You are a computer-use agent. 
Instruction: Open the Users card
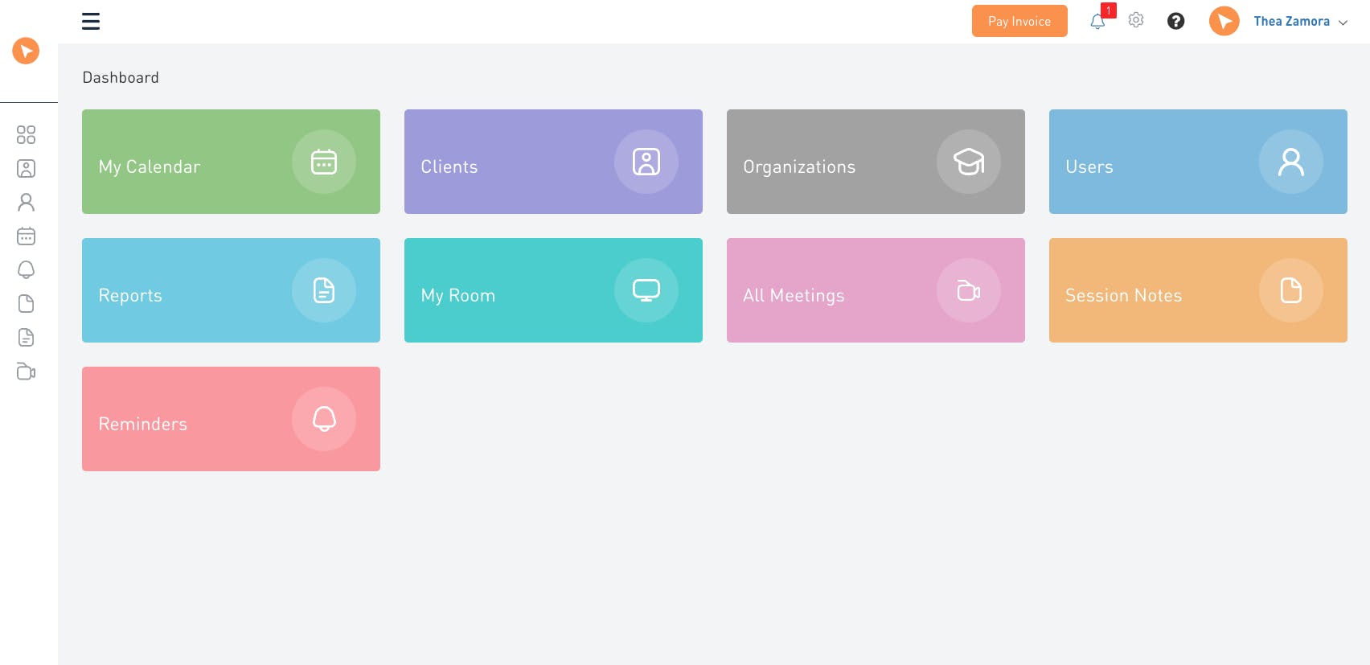(x=1198, y=162)
